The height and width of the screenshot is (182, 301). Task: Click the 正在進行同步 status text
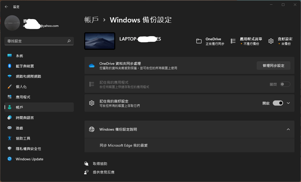pos(215,44)
